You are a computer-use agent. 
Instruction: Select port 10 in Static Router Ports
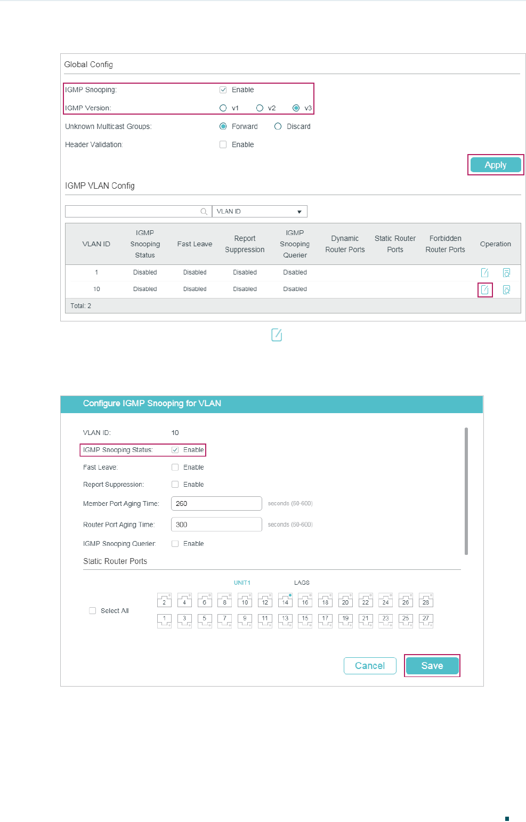pos(245,600)
